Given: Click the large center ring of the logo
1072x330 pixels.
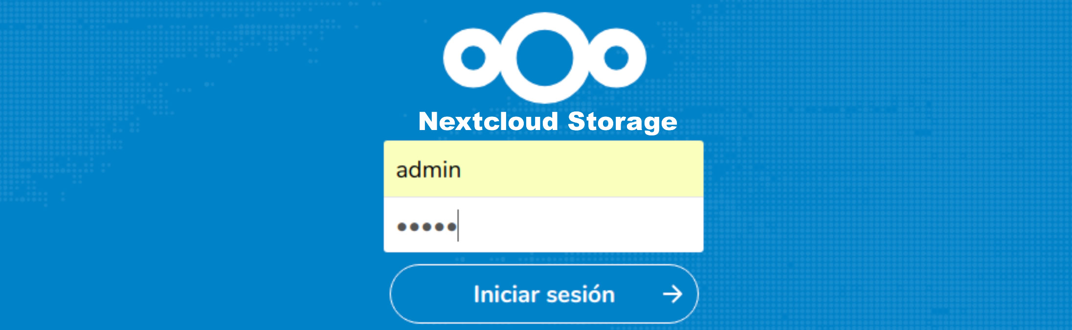Looking at the screenshot, I should click(544, 20).
